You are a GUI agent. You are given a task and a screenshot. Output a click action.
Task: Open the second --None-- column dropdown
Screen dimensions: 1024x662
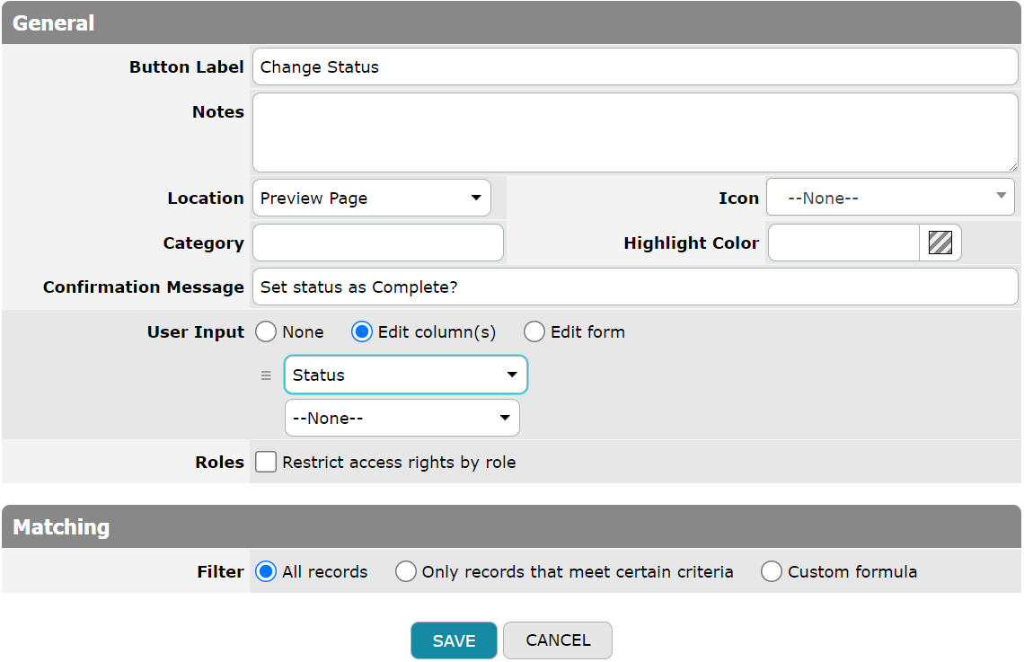tap(402, 419)
